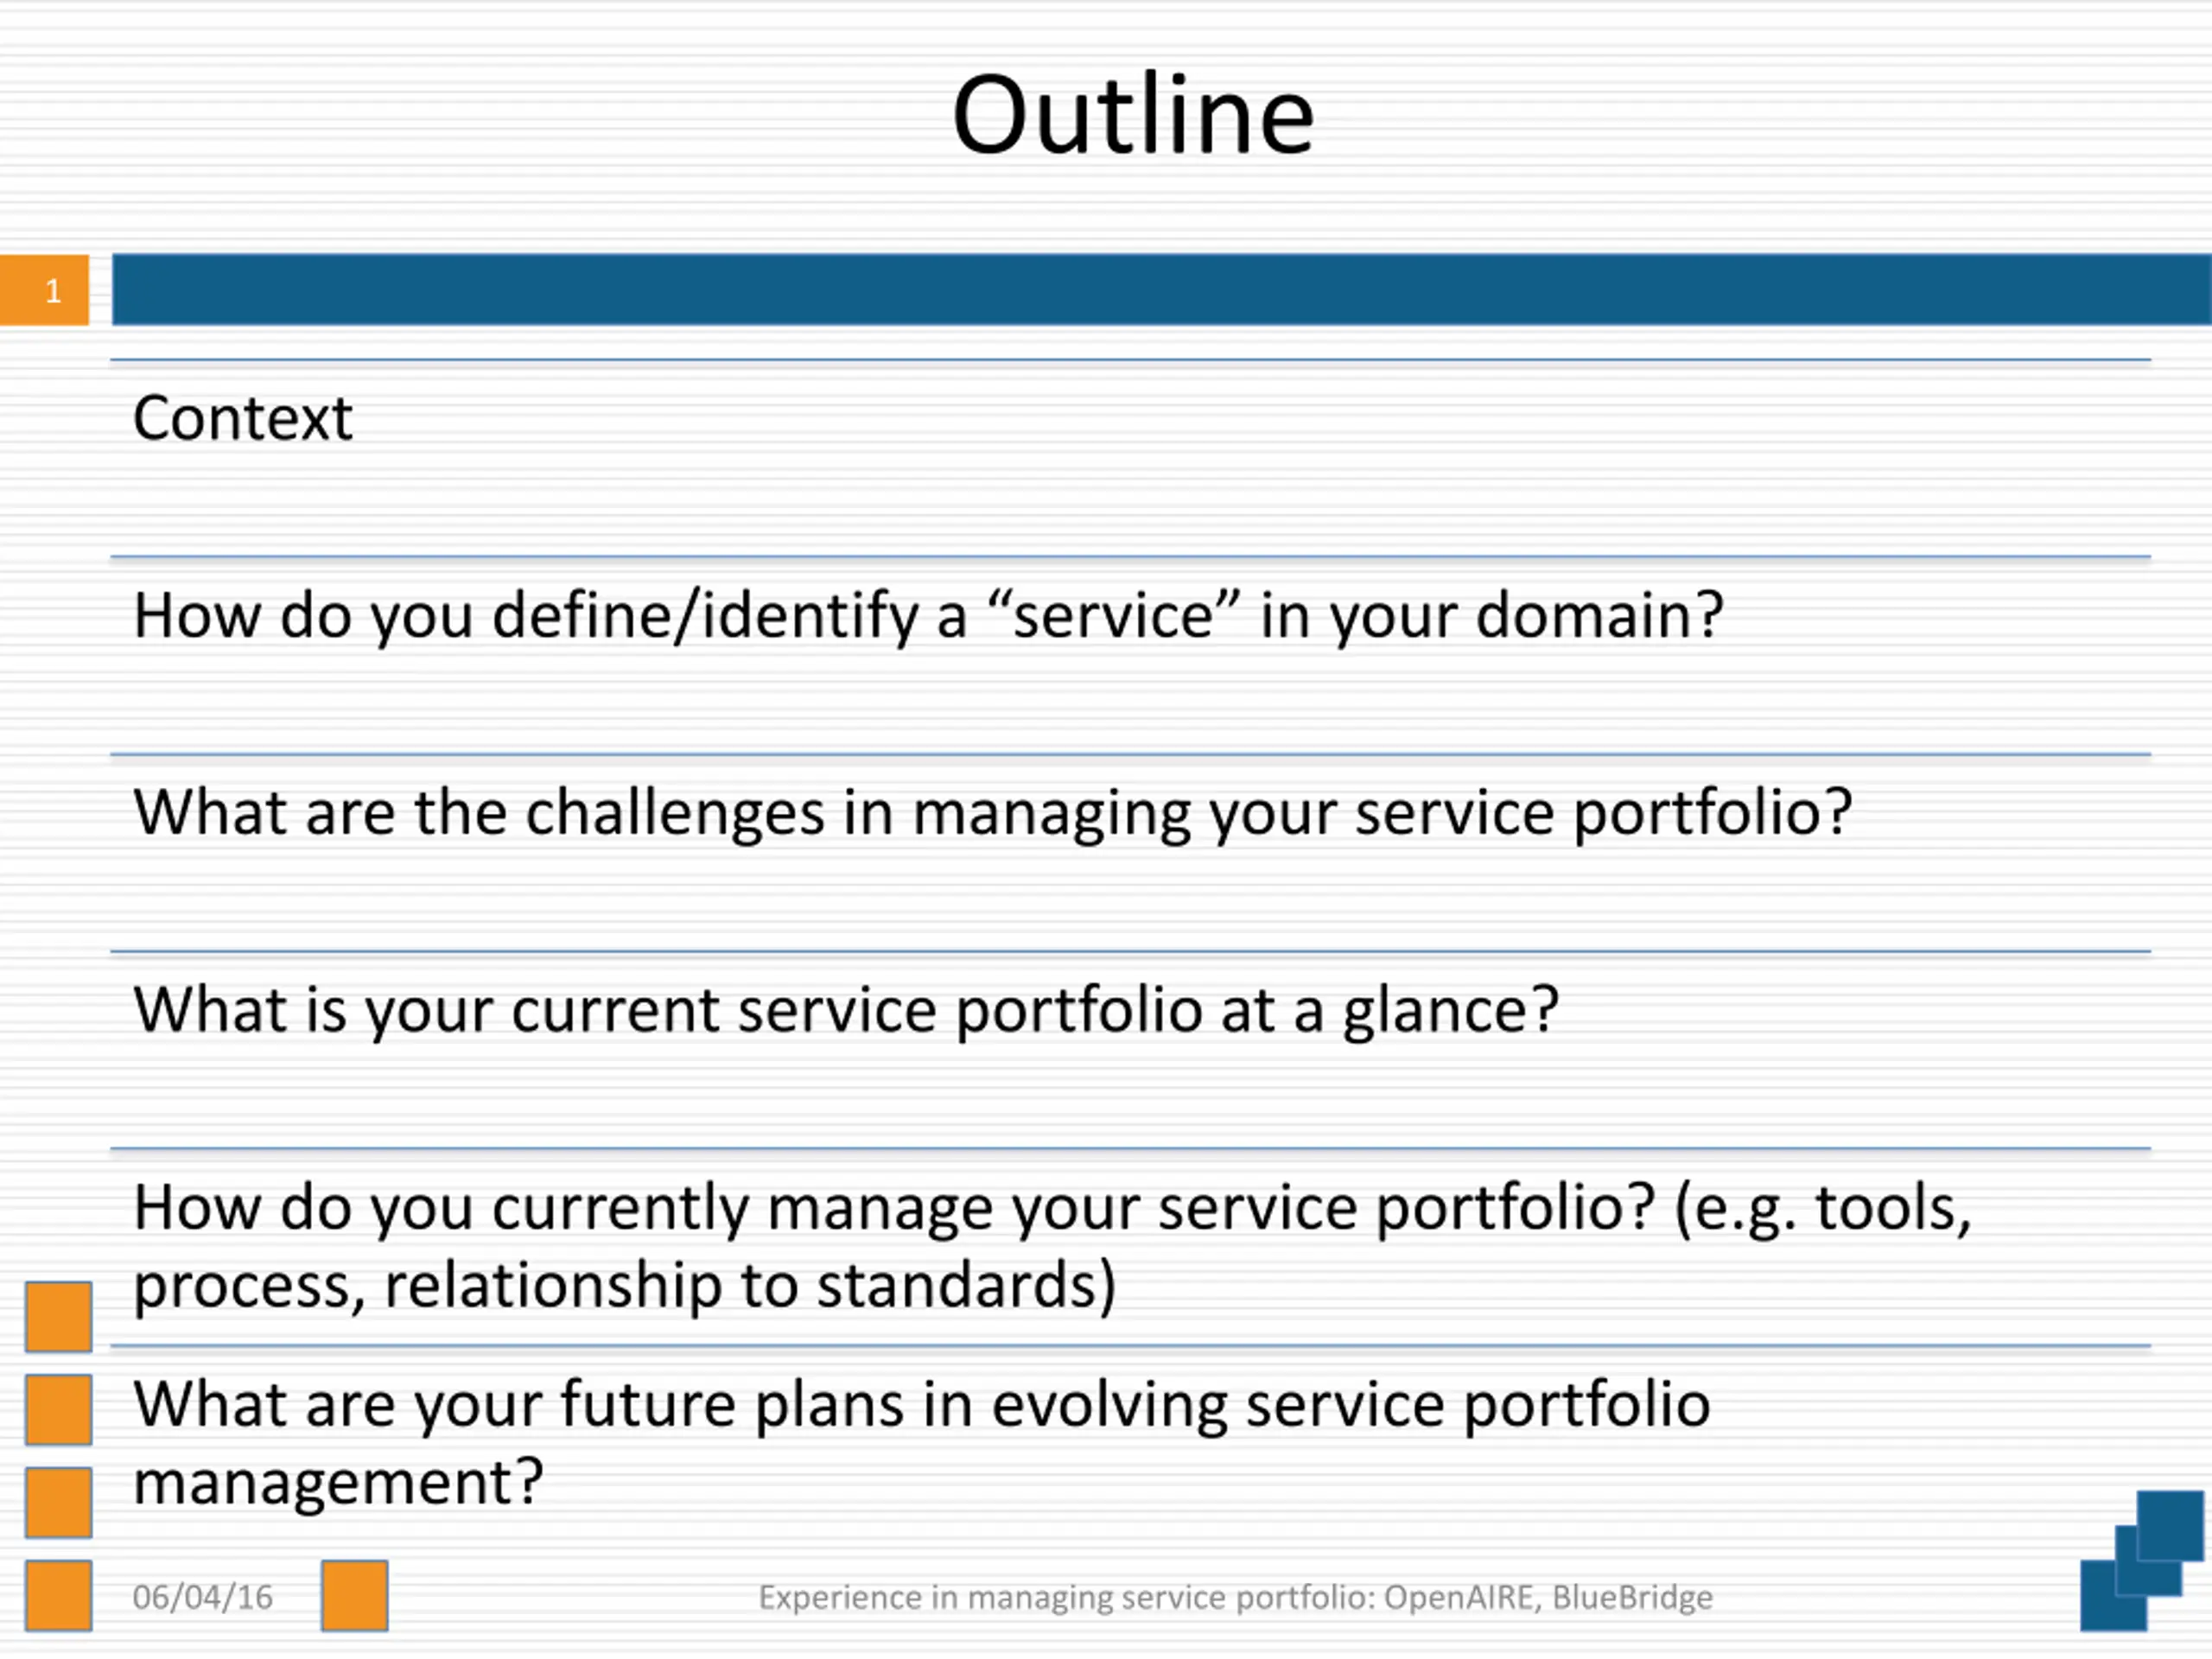
Task: Click the orange square beside 'What are your future'
Action: [x=59, y=1409]
